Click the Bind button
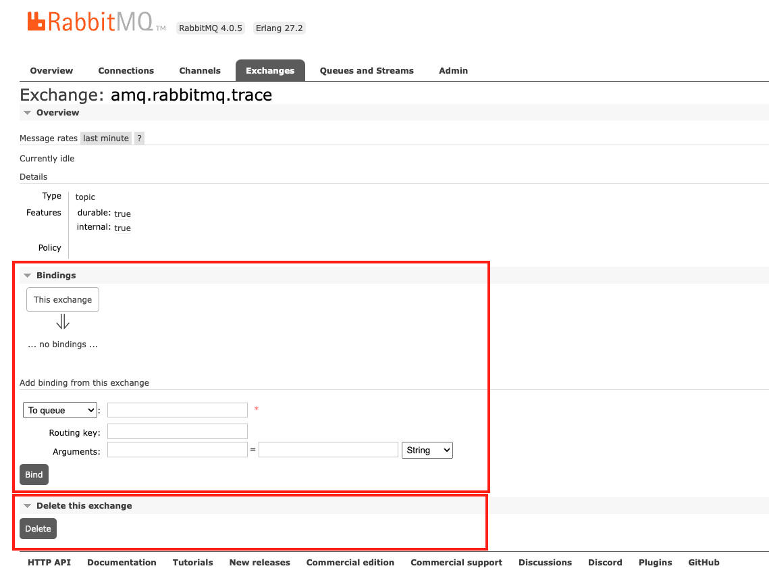The height and width of the screenshot is (585, 769). (34, 474)
